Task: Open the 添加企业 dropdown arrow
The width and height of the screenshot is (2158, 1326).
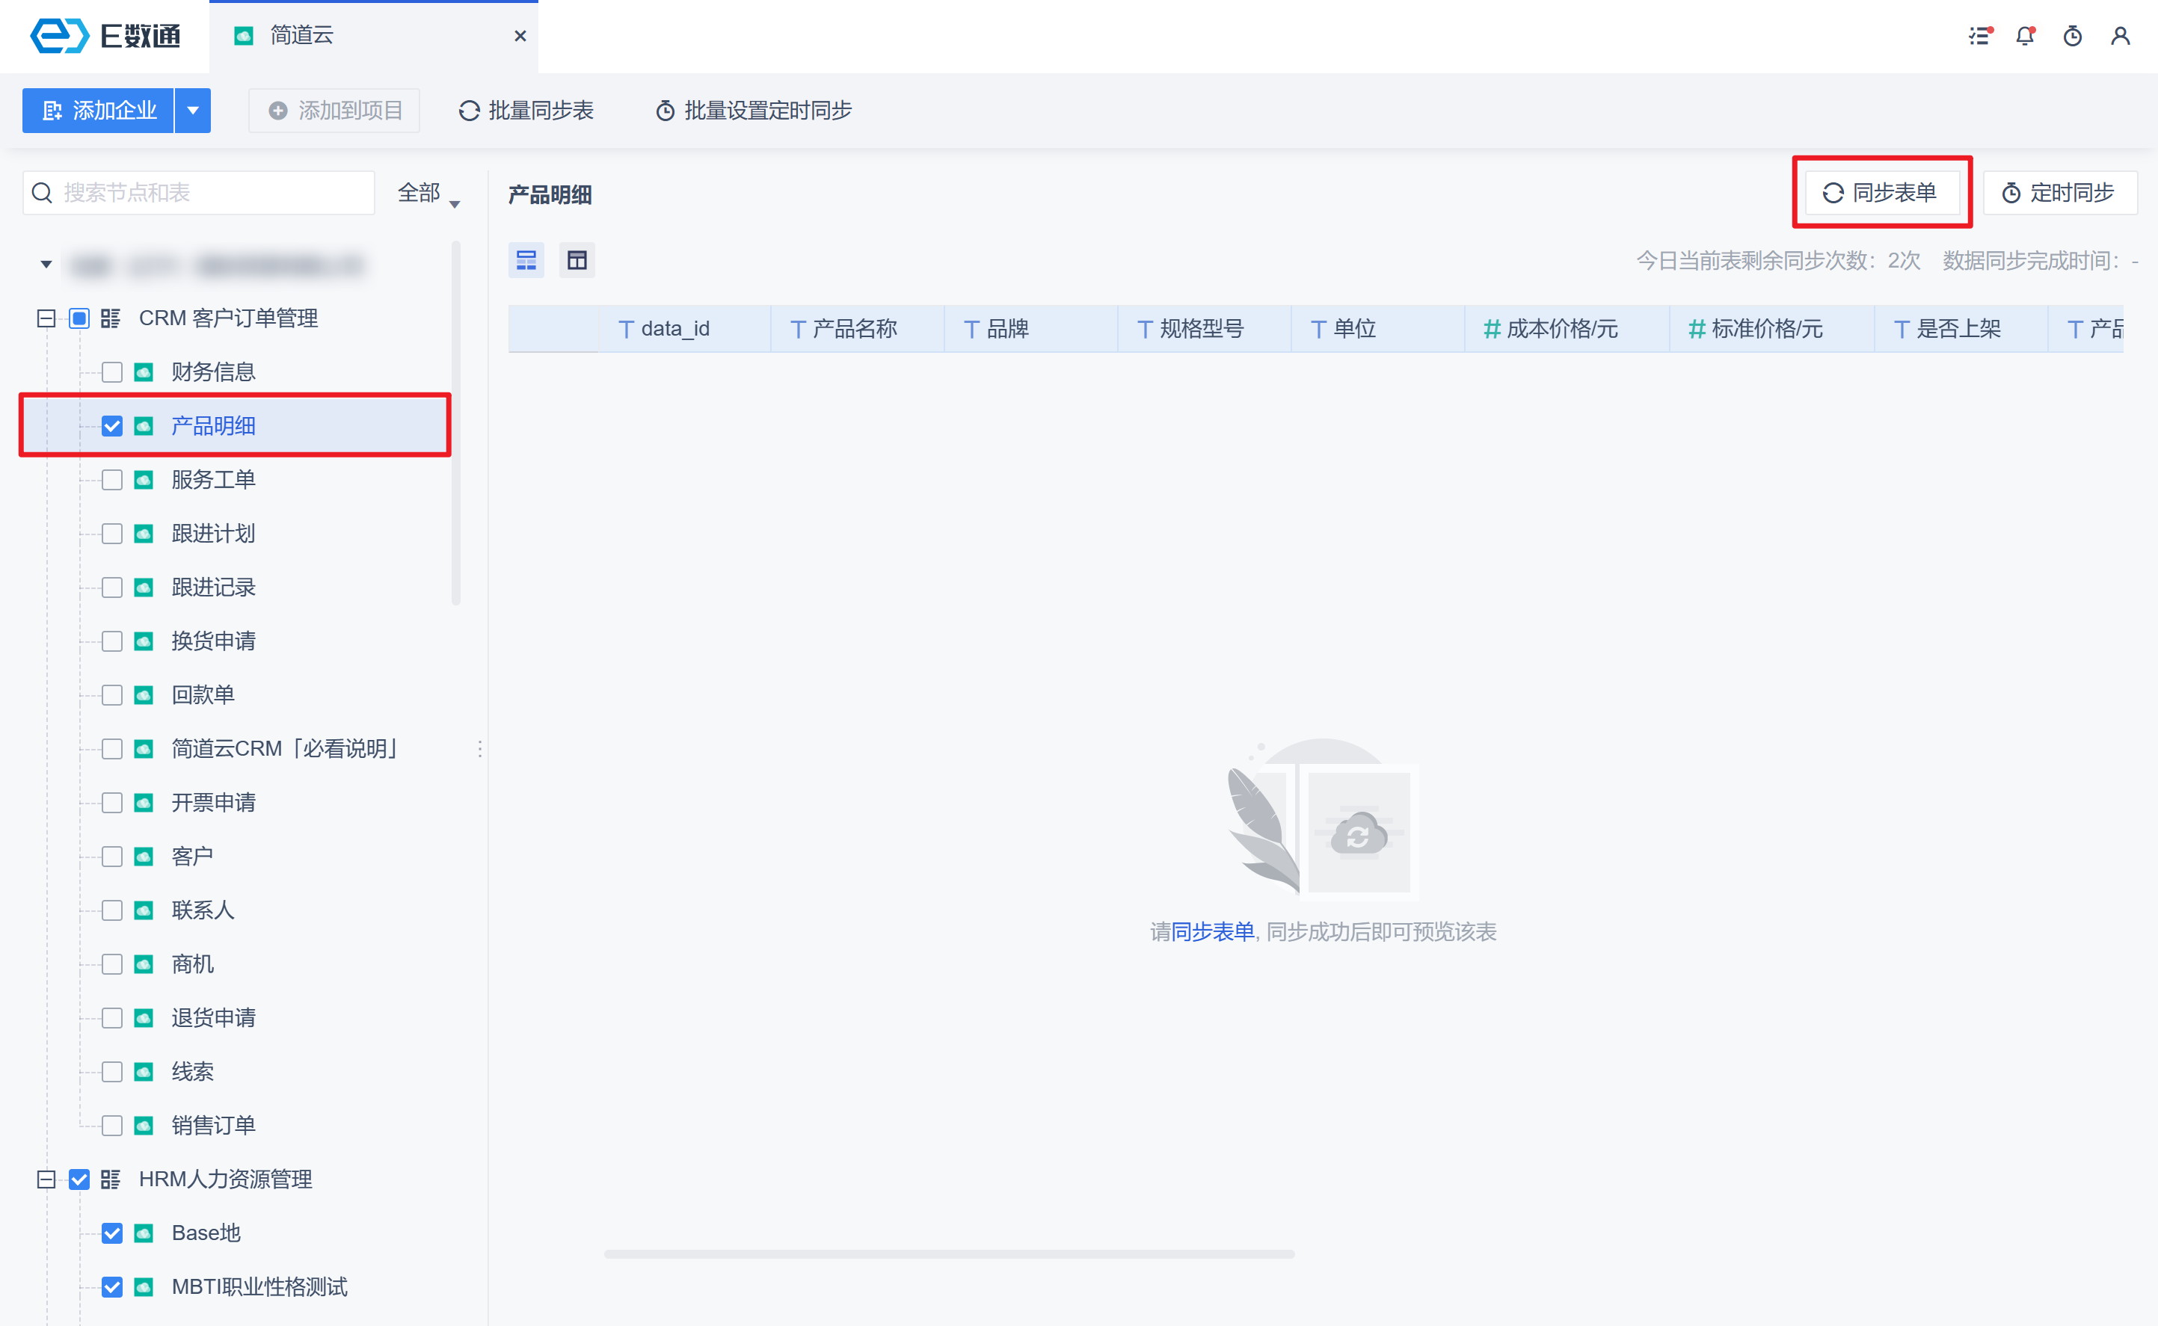Action: pos(193,111)
